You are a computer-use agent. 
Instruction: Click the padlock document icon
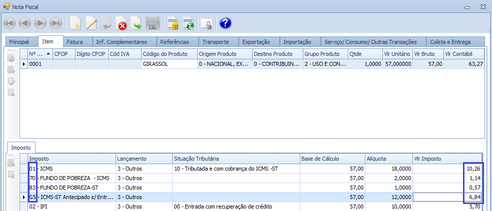coord(206,23)
